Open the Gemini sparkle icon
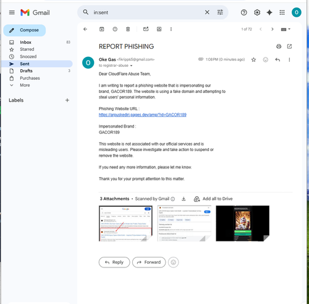This screenshot has height=304, width=309. click(x=269, y=12)
